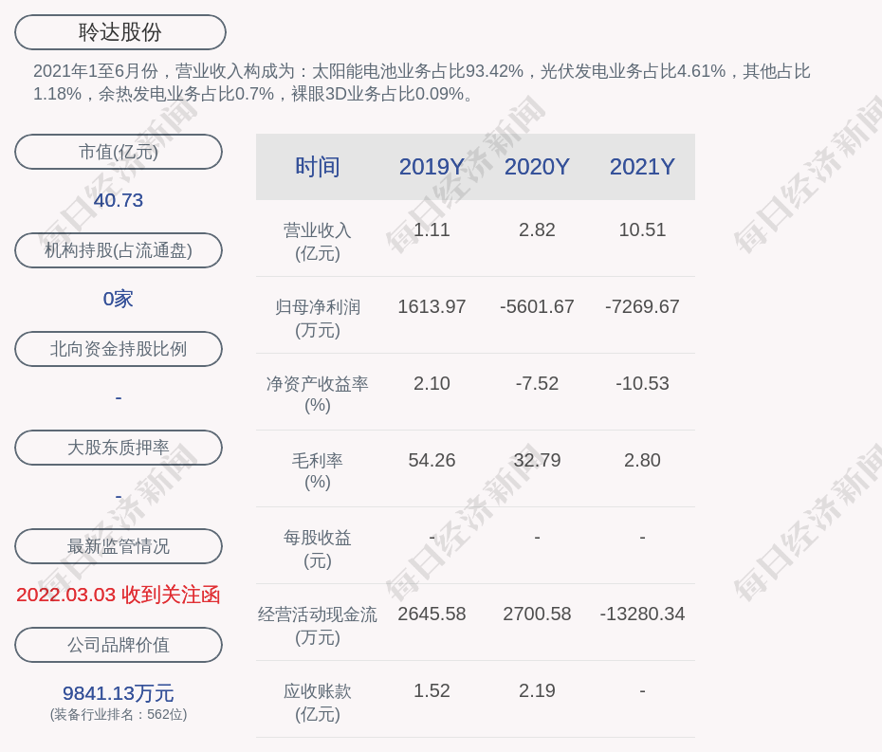Click the 公司品牌价值 pill
This screenshot has height=752, width=882.
pyautogui.click(x=119, y=645)
